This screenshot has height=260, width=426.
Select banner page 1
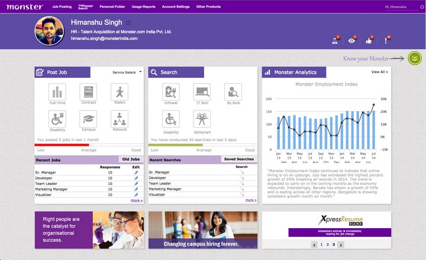coord(321,245)
